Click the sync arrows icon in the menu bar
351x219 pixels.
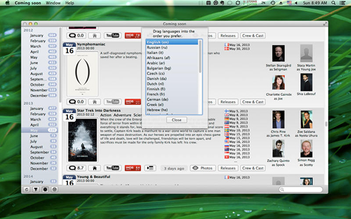[x=238, y=3]
